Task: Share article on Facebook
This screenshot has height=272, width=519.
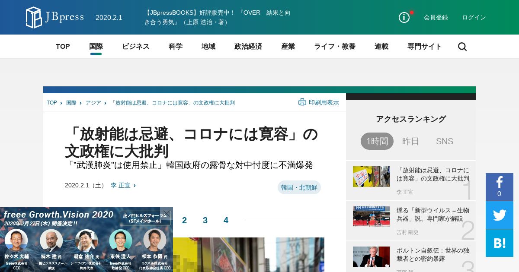Action: (500, 187)
